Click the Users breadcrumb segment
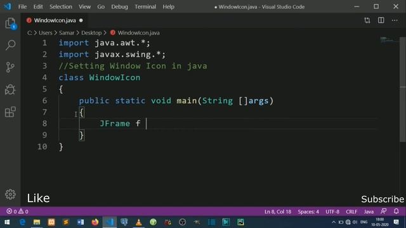The width and height of the screenshot is (406, 228). point(46,33)
